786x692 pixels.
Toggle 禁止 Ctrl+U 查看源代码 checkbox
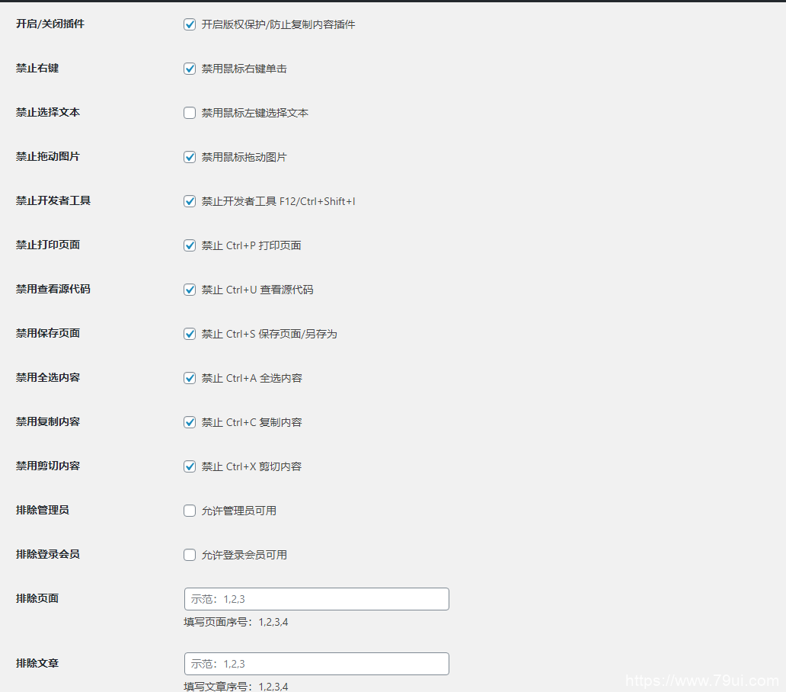pyautogui.click(x=190, y=290)
